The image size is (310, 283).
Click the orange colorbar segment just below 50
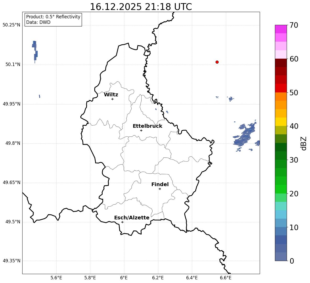(281, 97)
